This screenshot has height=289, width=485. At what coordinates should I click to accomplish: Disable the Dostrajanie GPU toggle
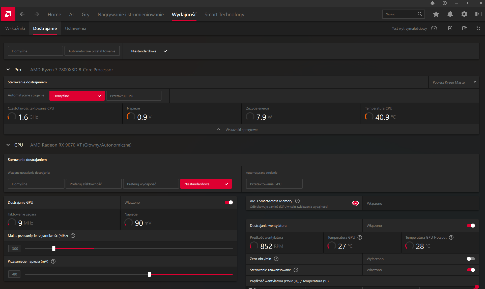point(229,202)
